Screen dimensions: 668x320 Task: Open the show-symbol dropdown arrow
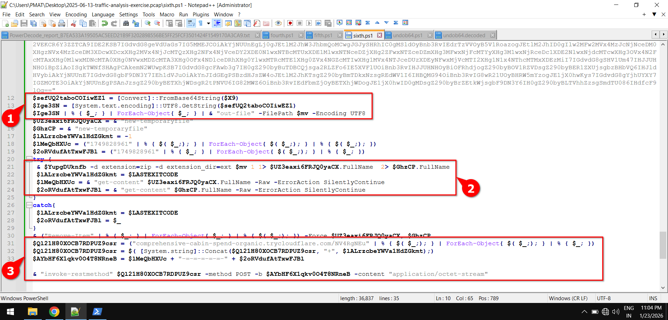click(208, 23)
